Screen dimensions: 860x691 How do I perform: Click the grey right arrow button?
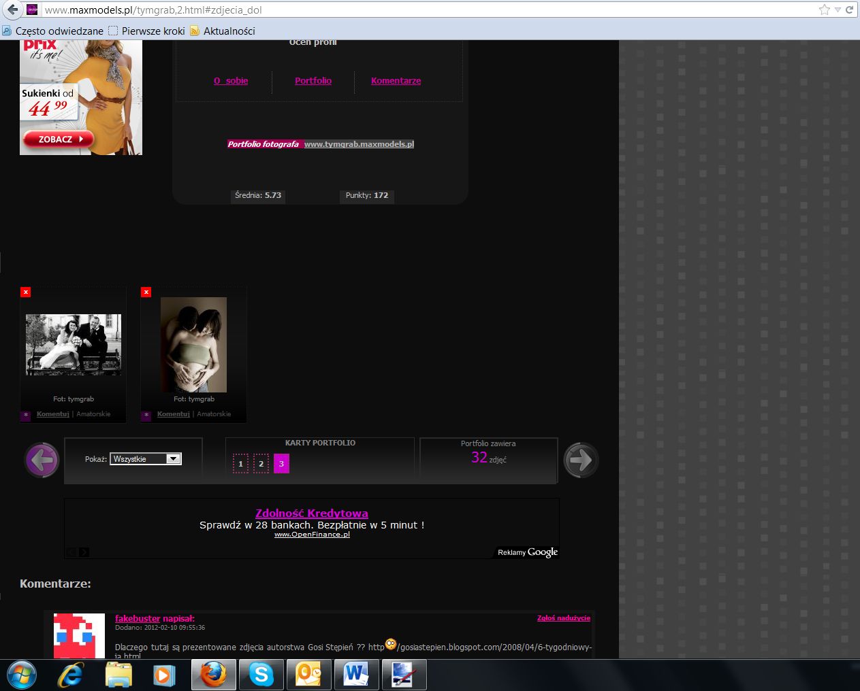[x=581, y=460]
